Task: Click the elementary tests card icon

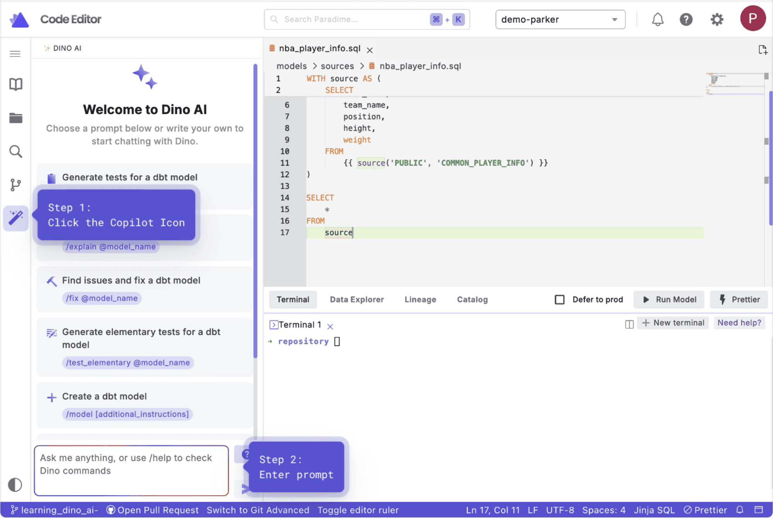Action: 51,333
